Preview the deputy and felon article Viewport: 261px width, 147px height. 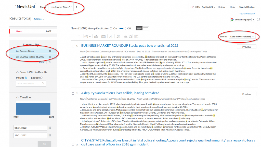[246, 94]
